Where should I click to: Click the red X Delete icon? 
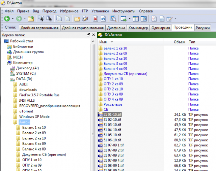click(x=96, y=19)
